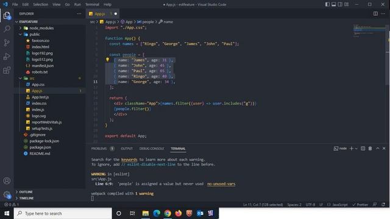The width and height of the screenshot is (390, 219).
Task: Split the editor to the right
Action: click(375, 13)
